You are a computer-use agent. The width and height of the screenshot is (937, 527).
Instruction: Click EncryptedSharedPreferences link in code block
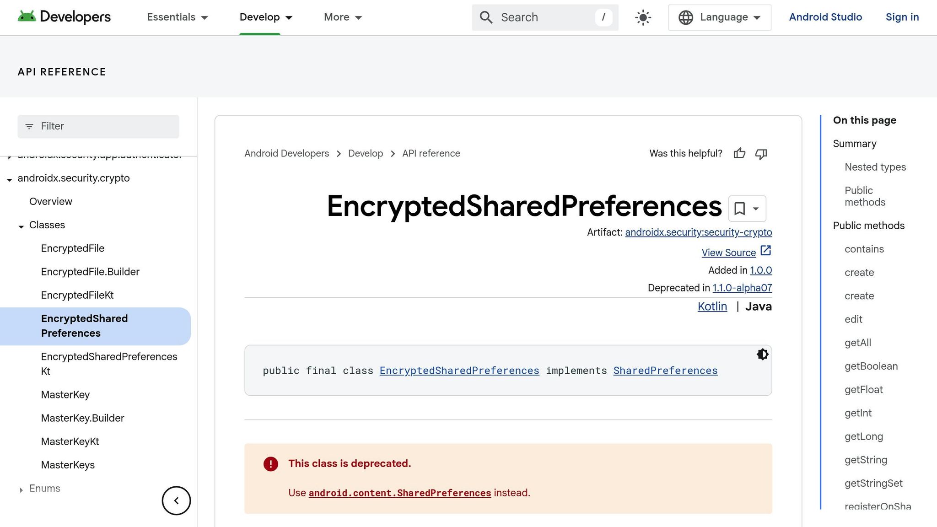click(459, 371)
